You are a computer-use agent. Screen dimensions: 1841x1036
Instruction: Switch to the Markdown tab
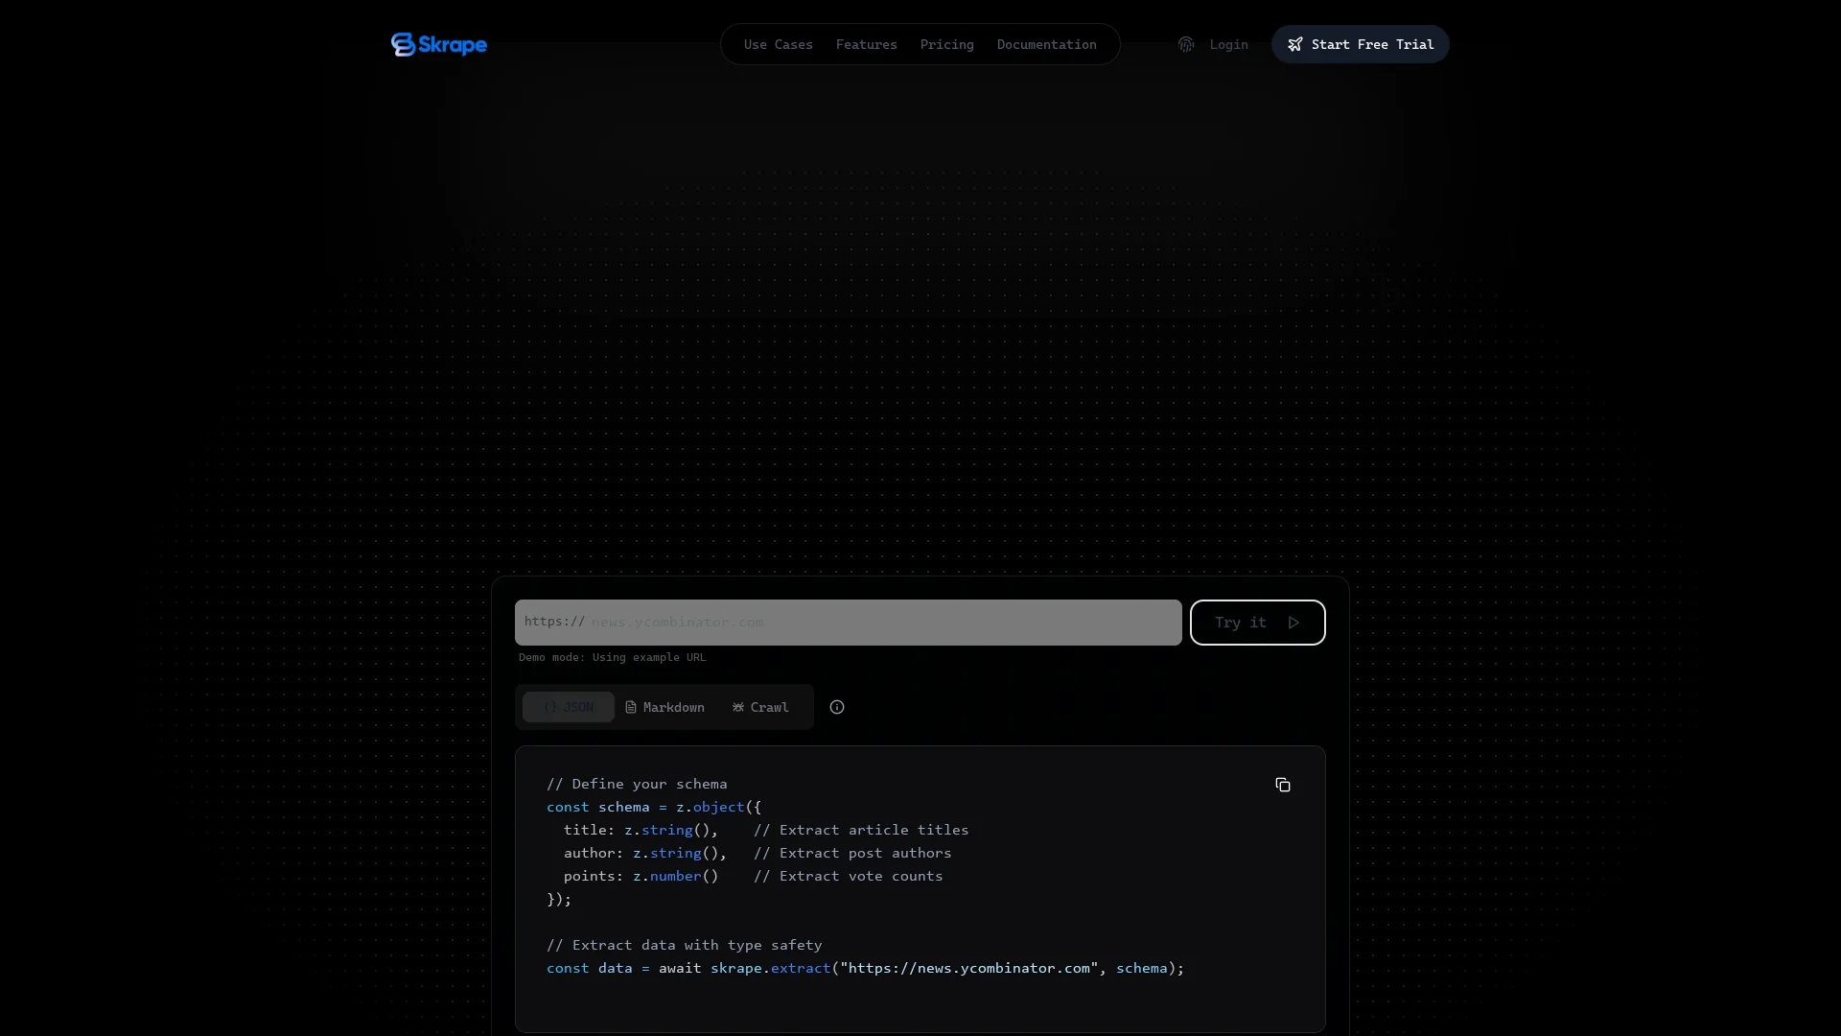(664, 707)
